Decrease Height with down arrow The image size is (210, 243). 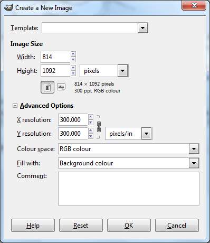73,73
